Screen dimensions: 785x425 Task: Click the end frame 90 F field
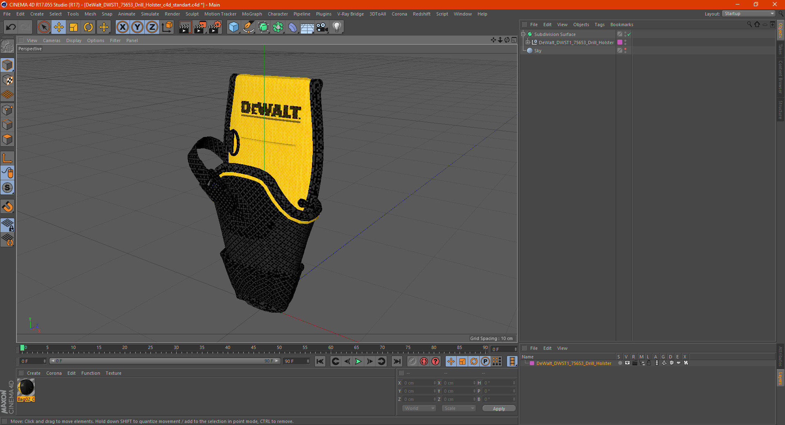(296, 361)
